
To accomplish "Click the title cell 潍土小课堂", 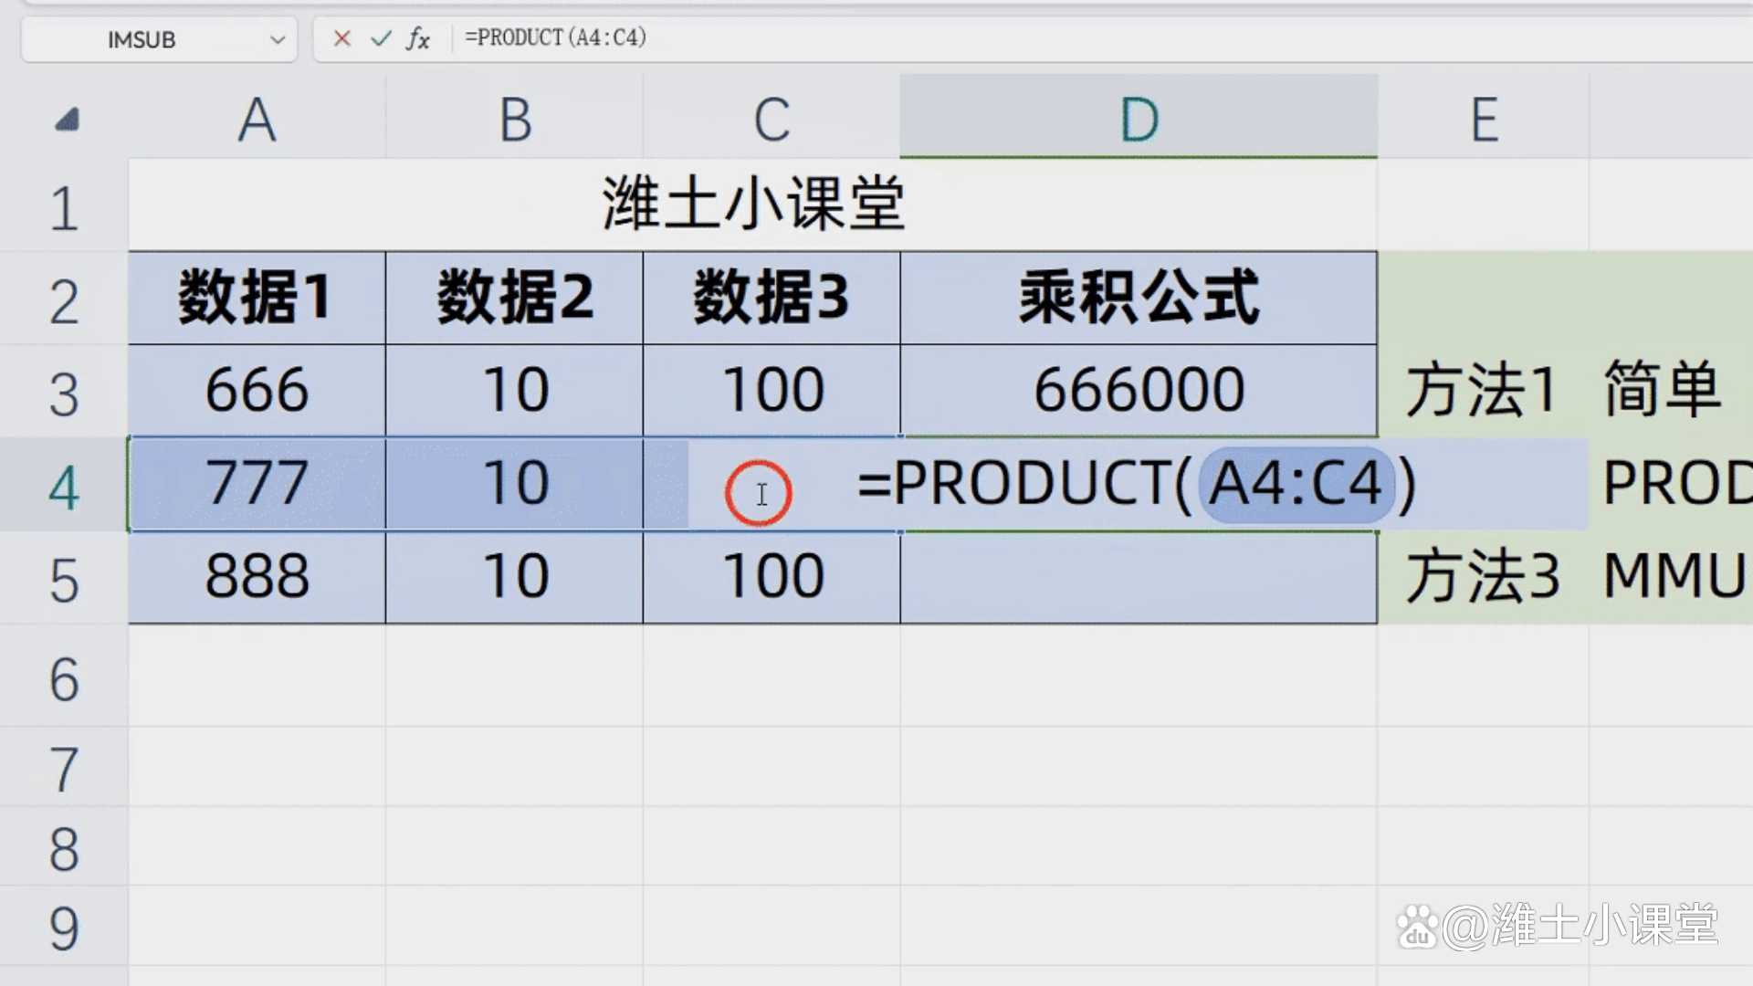I will click(x=752, y=205).
